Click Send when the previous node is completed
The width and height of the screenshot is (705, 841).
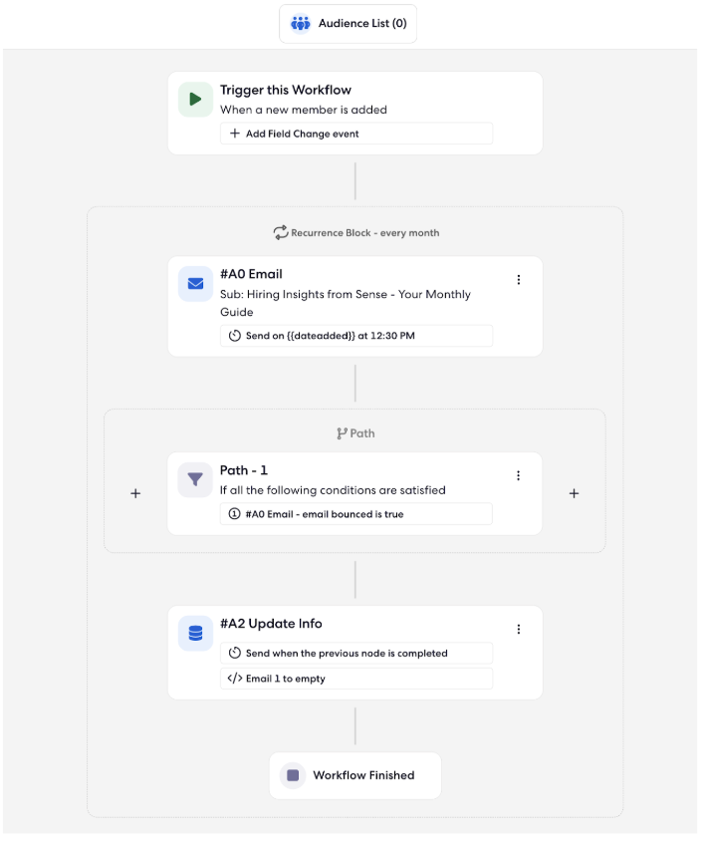coord(356,654)
